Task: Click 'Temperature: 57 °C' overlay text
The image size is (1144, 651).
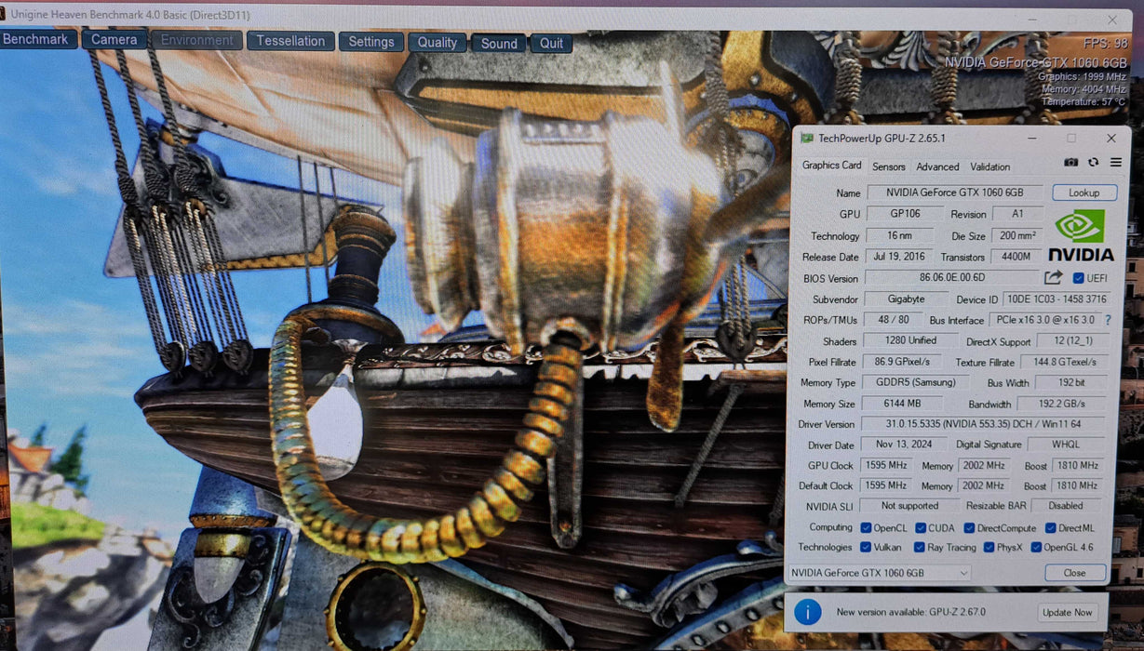Action: click(x=1084, y=101)
